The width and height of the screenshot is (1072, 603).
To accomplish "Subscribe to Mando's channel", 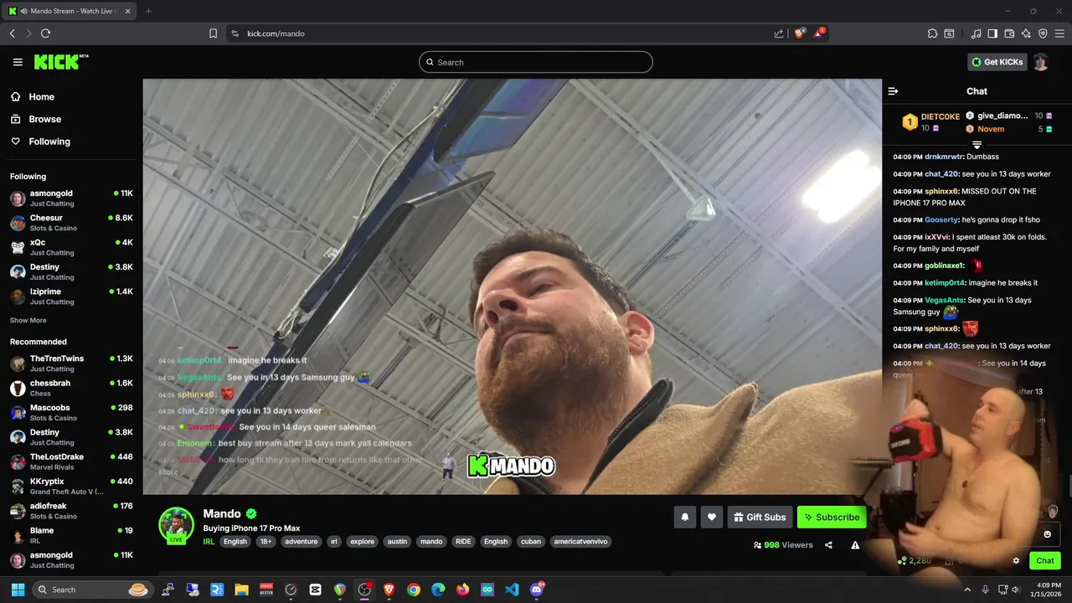I will [832, 517].
